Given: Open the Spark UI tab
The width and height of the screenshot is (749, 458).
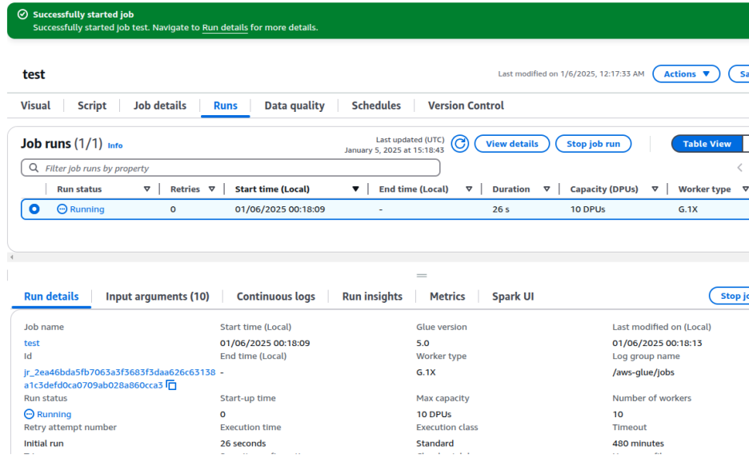Looking at the screenshot, I should pyautogui.click(x=512, y=297).
